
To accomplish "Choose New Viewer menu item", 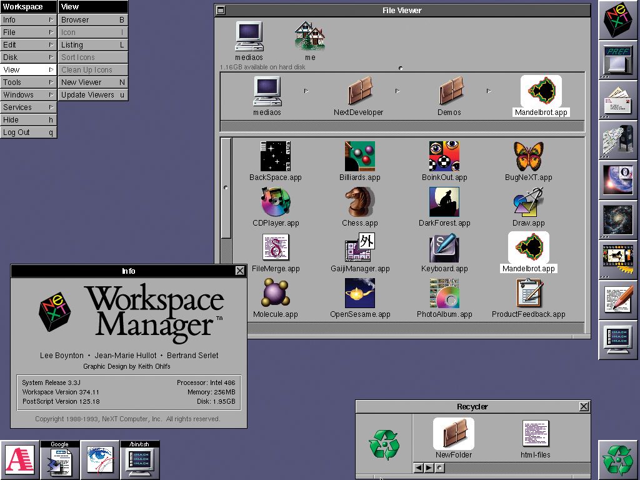I will pyautogui.click(x=93, y=82).
